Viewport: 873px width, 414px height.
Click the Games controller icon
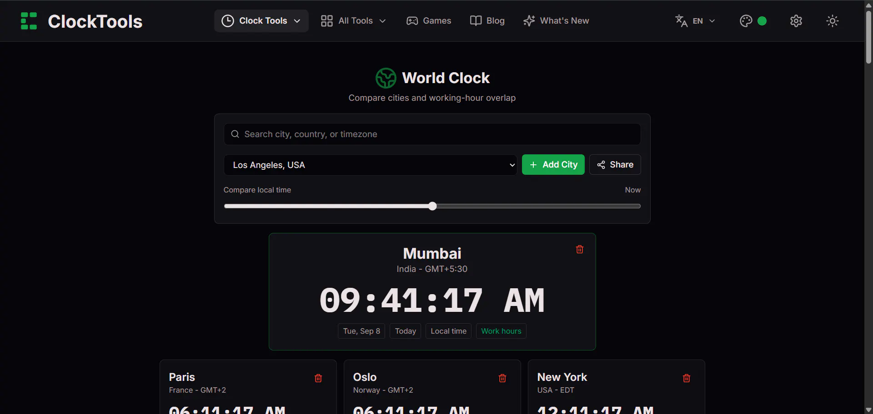point(412,21)
